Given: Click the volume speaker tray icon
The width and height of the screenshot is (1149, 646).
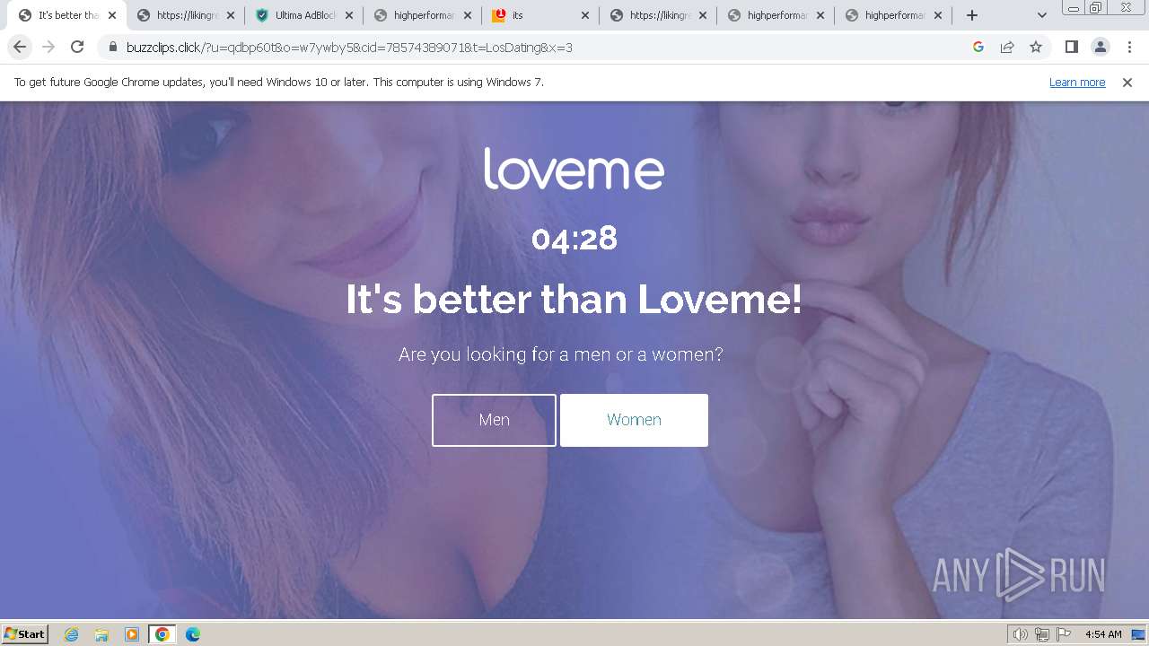Looking at the screenshot, I should 1021,634.
